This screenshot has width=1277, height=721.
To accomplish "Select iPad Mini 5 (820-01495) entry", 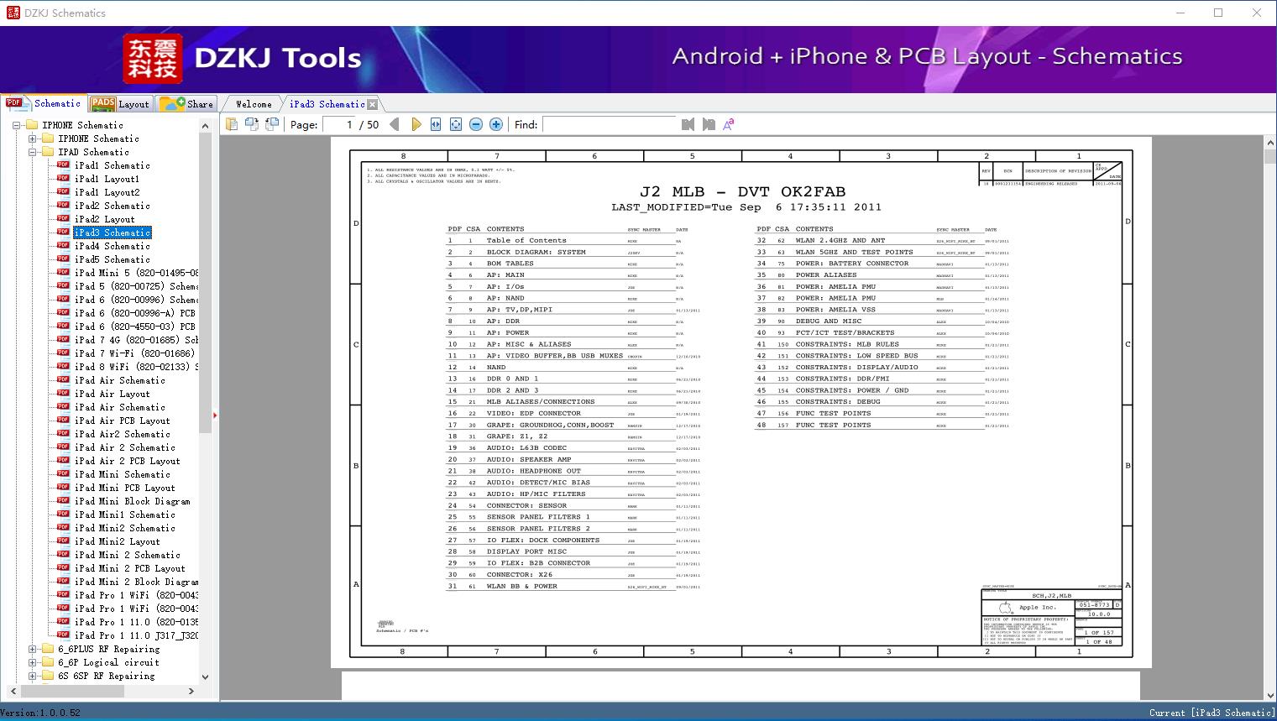I will click(x=136, y=273).
